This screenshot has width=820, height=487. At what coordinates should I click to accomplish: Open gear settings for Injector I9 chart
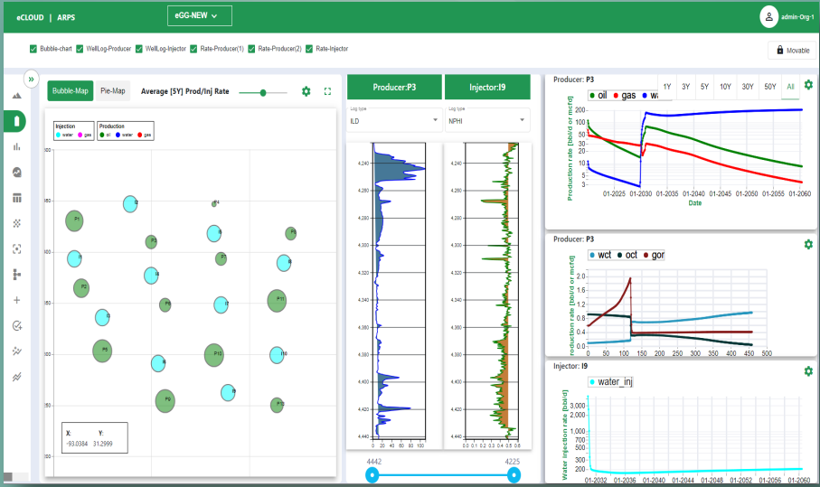point(808,371)
